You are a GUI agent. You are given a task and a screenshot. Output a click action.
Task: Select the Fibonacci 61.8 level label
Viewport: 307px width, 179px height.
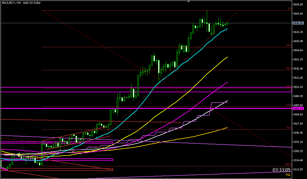coord(289,105)
